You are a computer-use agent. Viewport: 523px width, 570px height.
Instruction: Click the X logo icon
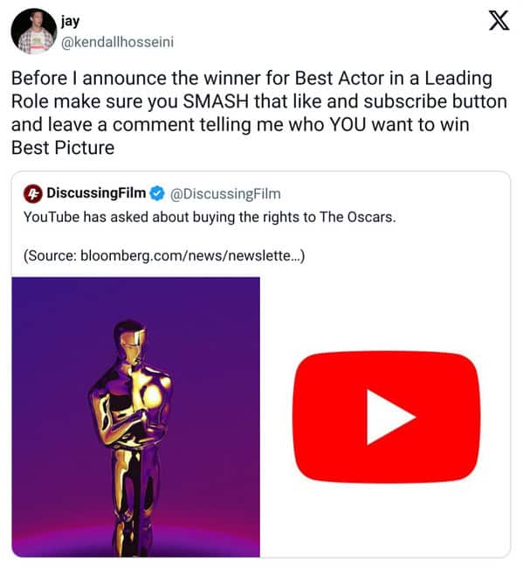499,20
